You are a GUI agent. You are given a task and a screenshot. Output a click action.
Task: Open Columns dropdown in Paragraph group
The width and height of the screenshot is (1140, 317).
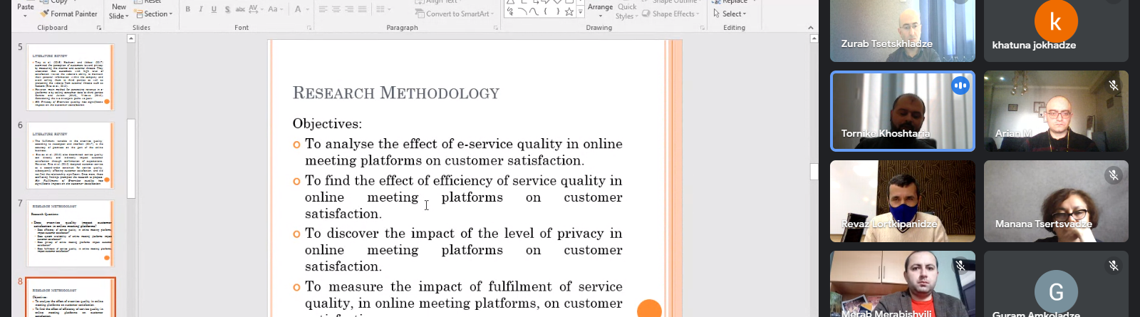tap(383, 9)
